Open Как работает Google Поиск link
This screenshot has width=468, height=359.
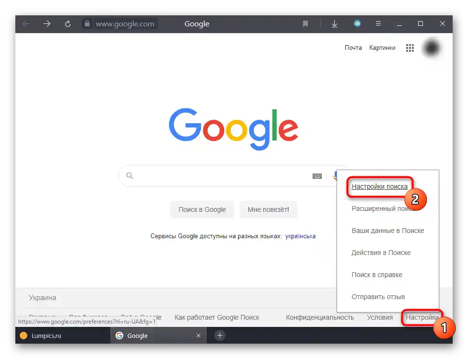pos(217,317)
